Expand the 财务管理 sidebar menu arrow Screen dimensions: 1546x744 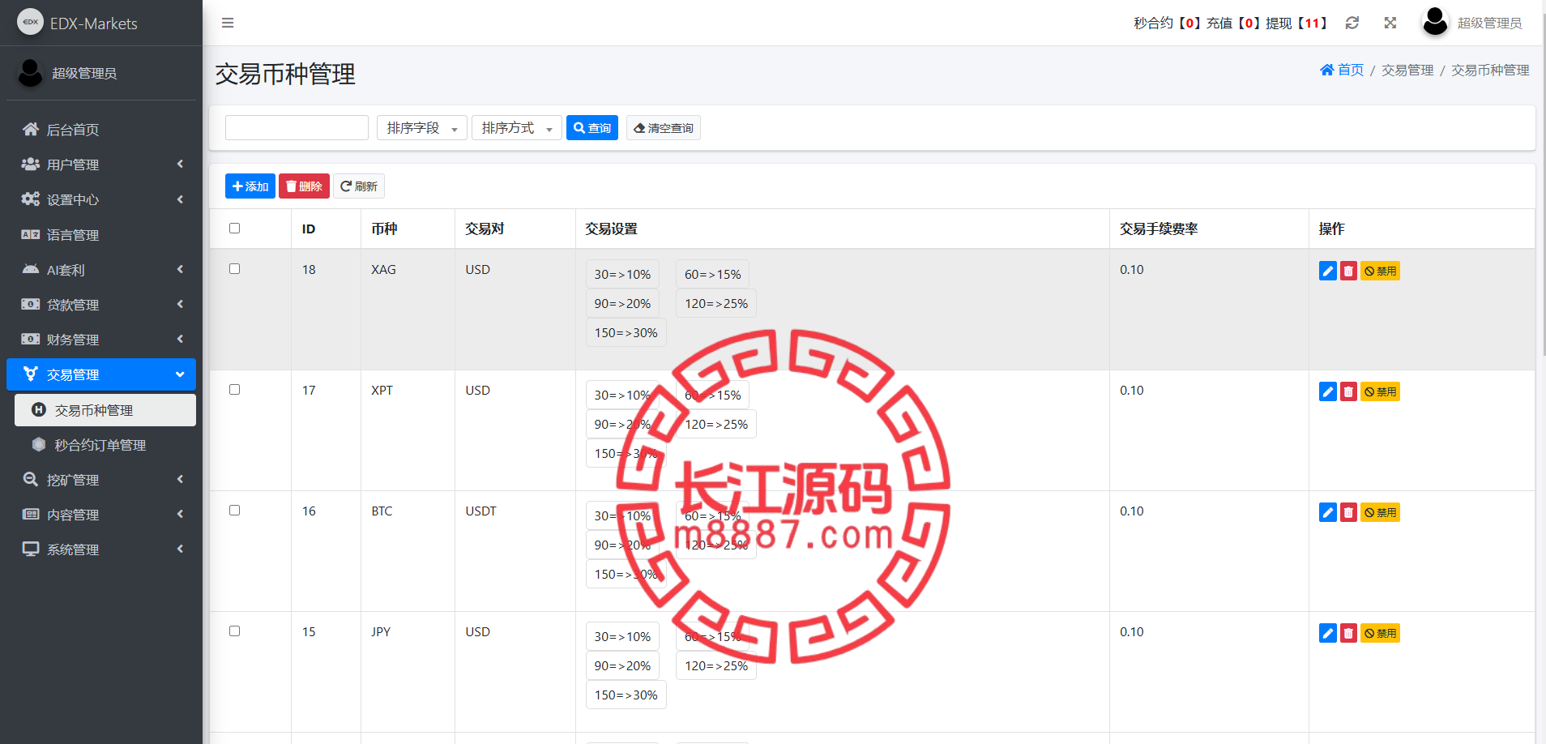180,339
